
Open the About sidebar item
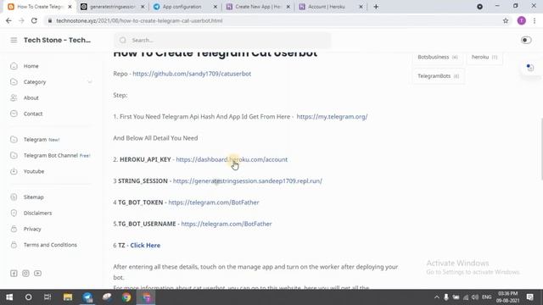31,98
